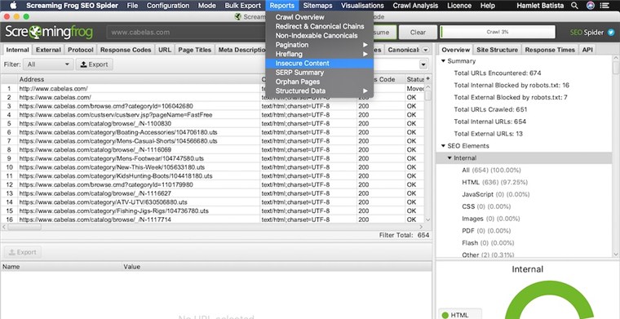The height and width of the screenshot is (319, 620).
Task: Click the add column plus button
Action: pyautogui.click(x=427, y=79)
